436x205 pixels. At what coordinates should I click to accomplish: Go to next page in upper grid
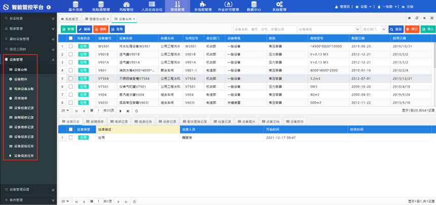121,110
